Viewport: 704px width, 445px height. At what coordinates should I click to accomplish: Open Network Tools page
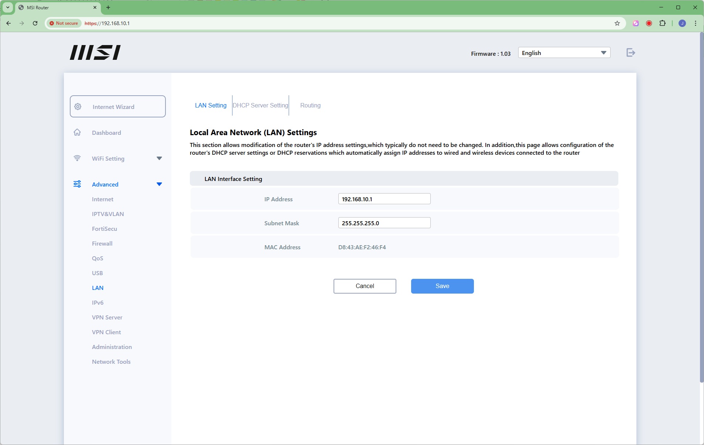pos(111,362)
